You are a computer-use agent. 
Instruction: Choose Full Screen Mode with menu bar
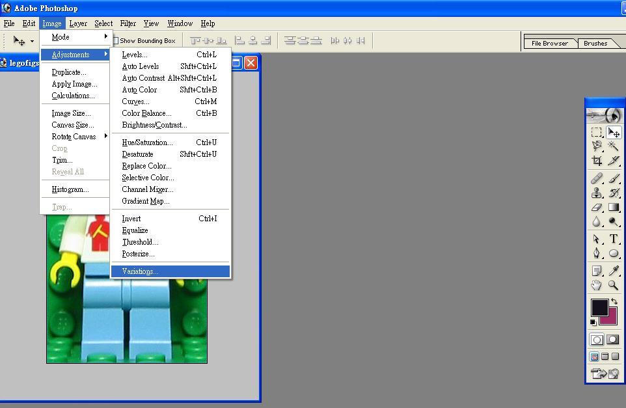click(x=605, y=357)
